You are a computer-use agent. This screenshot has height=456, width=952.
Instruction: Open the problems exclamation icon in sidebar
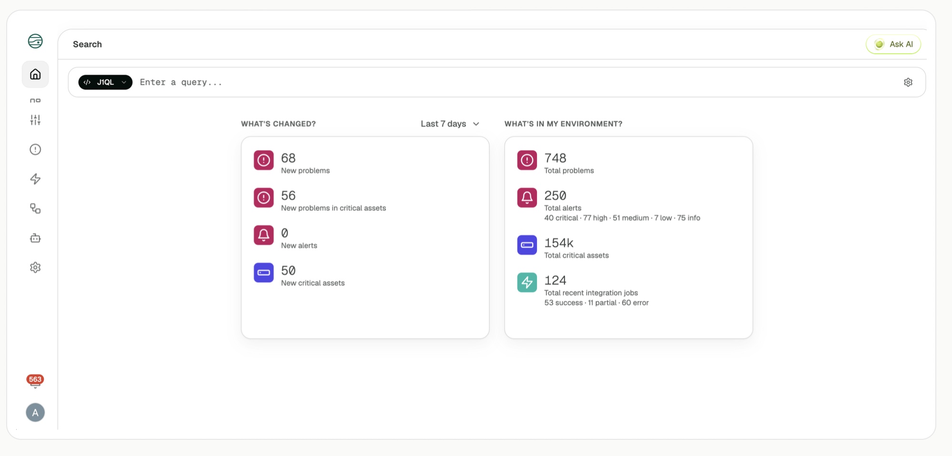[x=35, y=149]
